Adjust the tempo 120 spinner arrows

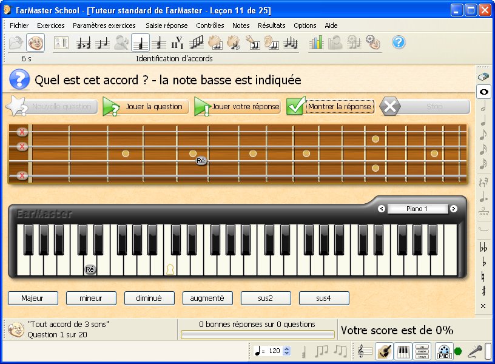tap(287, 351)
